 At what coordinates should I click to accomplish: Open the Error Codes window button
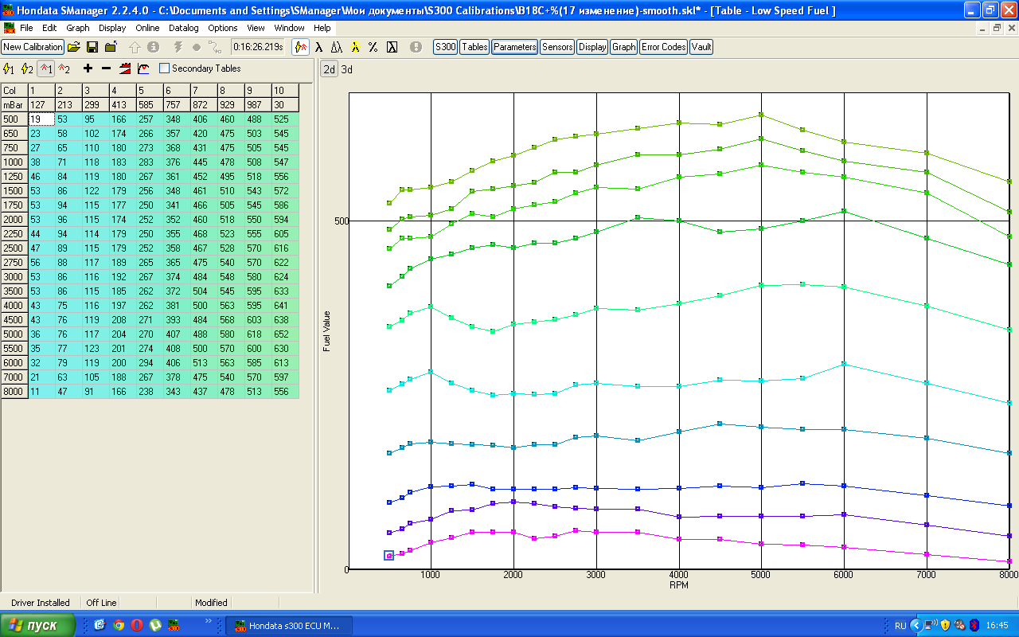pos(663,47)
